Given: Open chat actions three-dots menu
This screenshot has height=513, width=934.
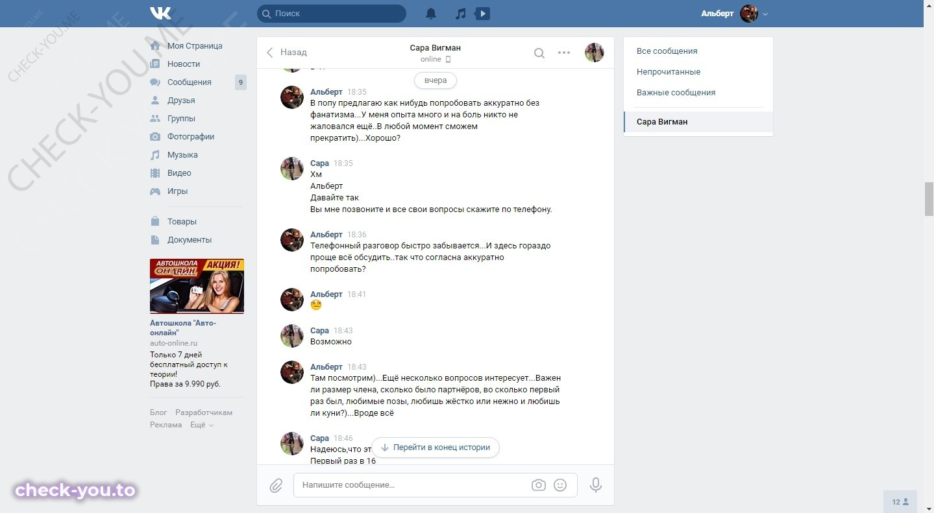Looking at the screenshot, I should tap(564, 53).
